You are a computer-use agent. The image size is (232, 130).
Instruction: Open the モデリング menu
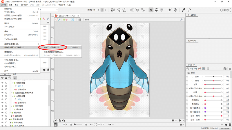24,5
